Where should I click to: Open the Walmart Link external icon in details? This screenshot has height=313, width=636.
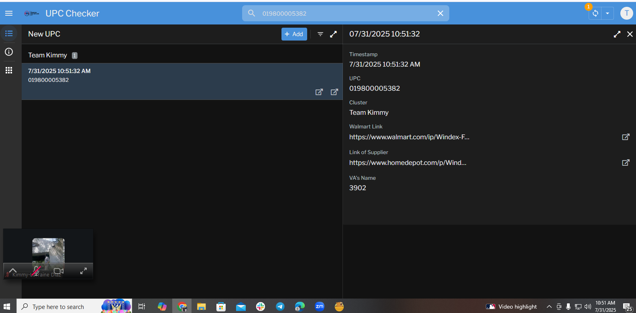coord(625,137)
